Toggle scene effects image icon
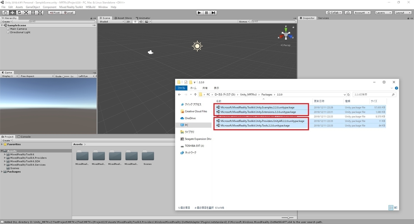Viewport: 414px width, 224px height. point(147,21)
